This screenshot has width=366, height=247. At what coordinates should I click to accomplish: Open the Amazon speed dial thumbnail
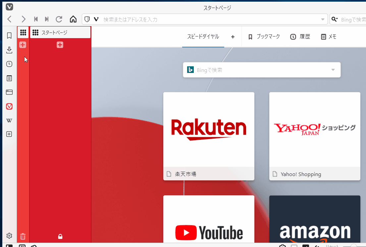[x=315, y=219]
